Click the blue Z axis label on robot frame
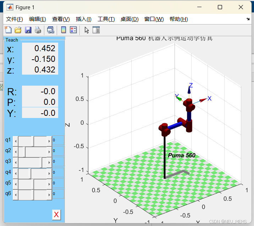This screenshot has width=254, height=226. tap(191, 85)
